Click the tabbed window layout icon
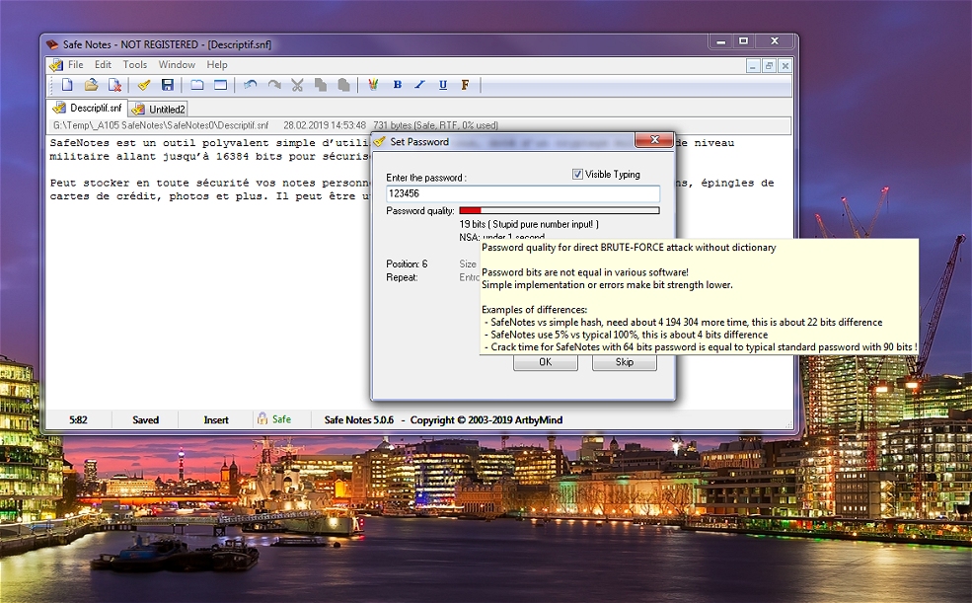 coord(197,85)
